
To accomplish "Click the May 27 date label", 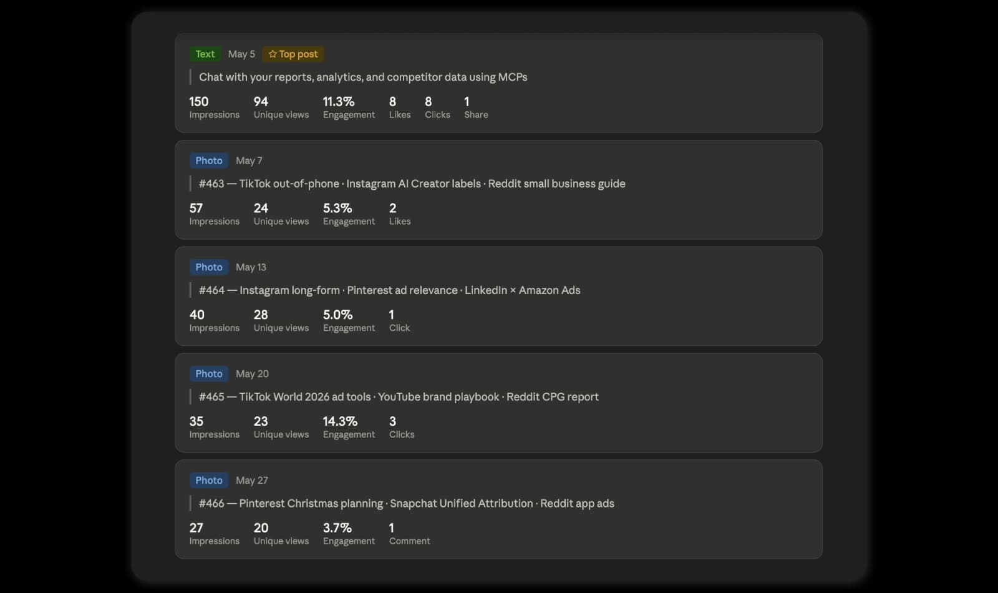I will pyautogui.click(x=252, y=481).
